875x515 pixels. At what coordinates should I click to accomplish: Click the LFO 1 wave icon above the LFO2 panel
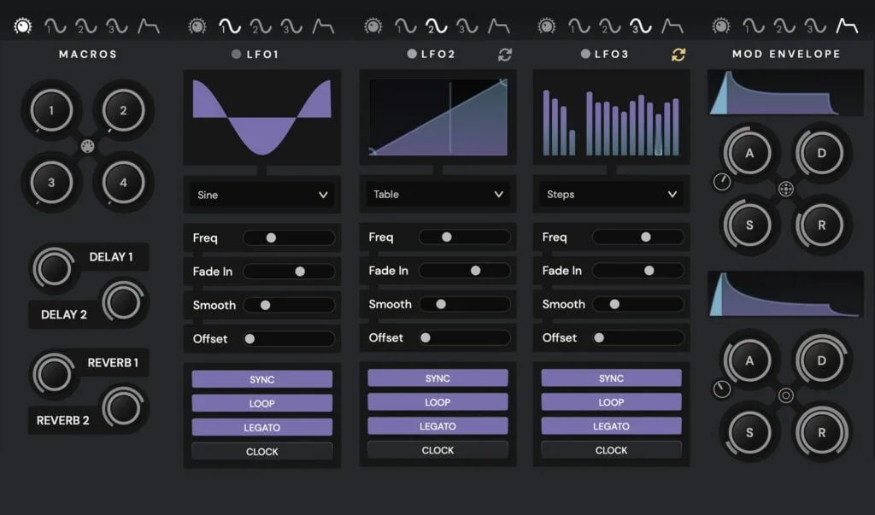(405, 26)
